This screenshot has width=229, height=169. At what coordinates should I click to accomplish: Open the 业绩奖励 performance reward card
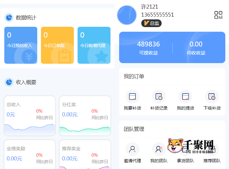[30, 155]
